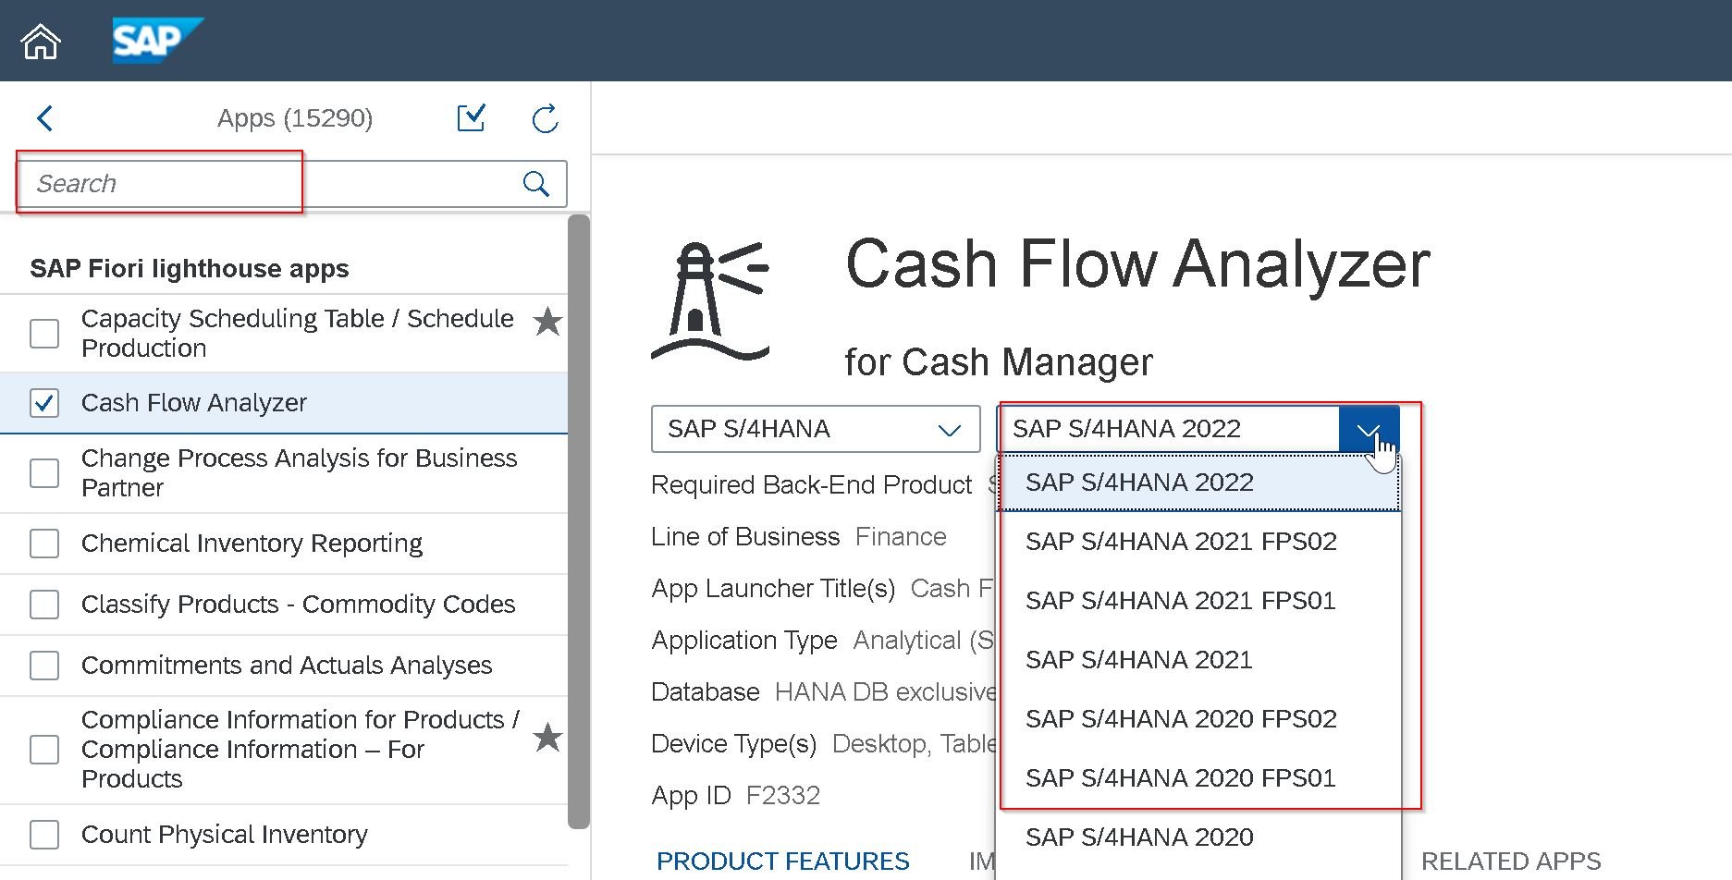This screenshot has height=880, width=1732.
Task: Open the Product Features tab
Action: point(781,861)
